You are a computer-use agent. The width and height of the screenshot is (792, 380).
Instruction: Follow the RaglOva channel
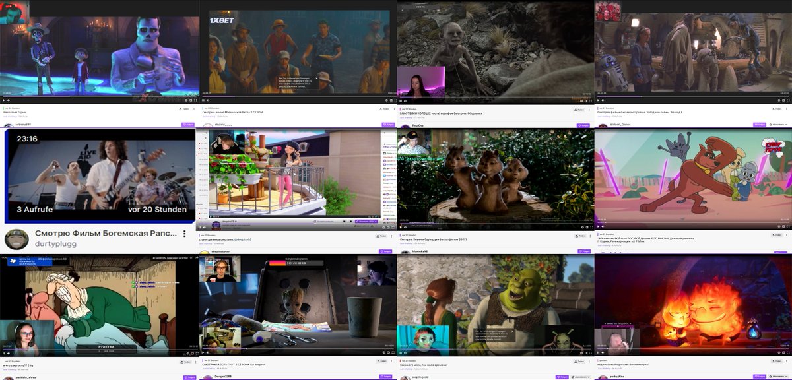tap(583, 125)
